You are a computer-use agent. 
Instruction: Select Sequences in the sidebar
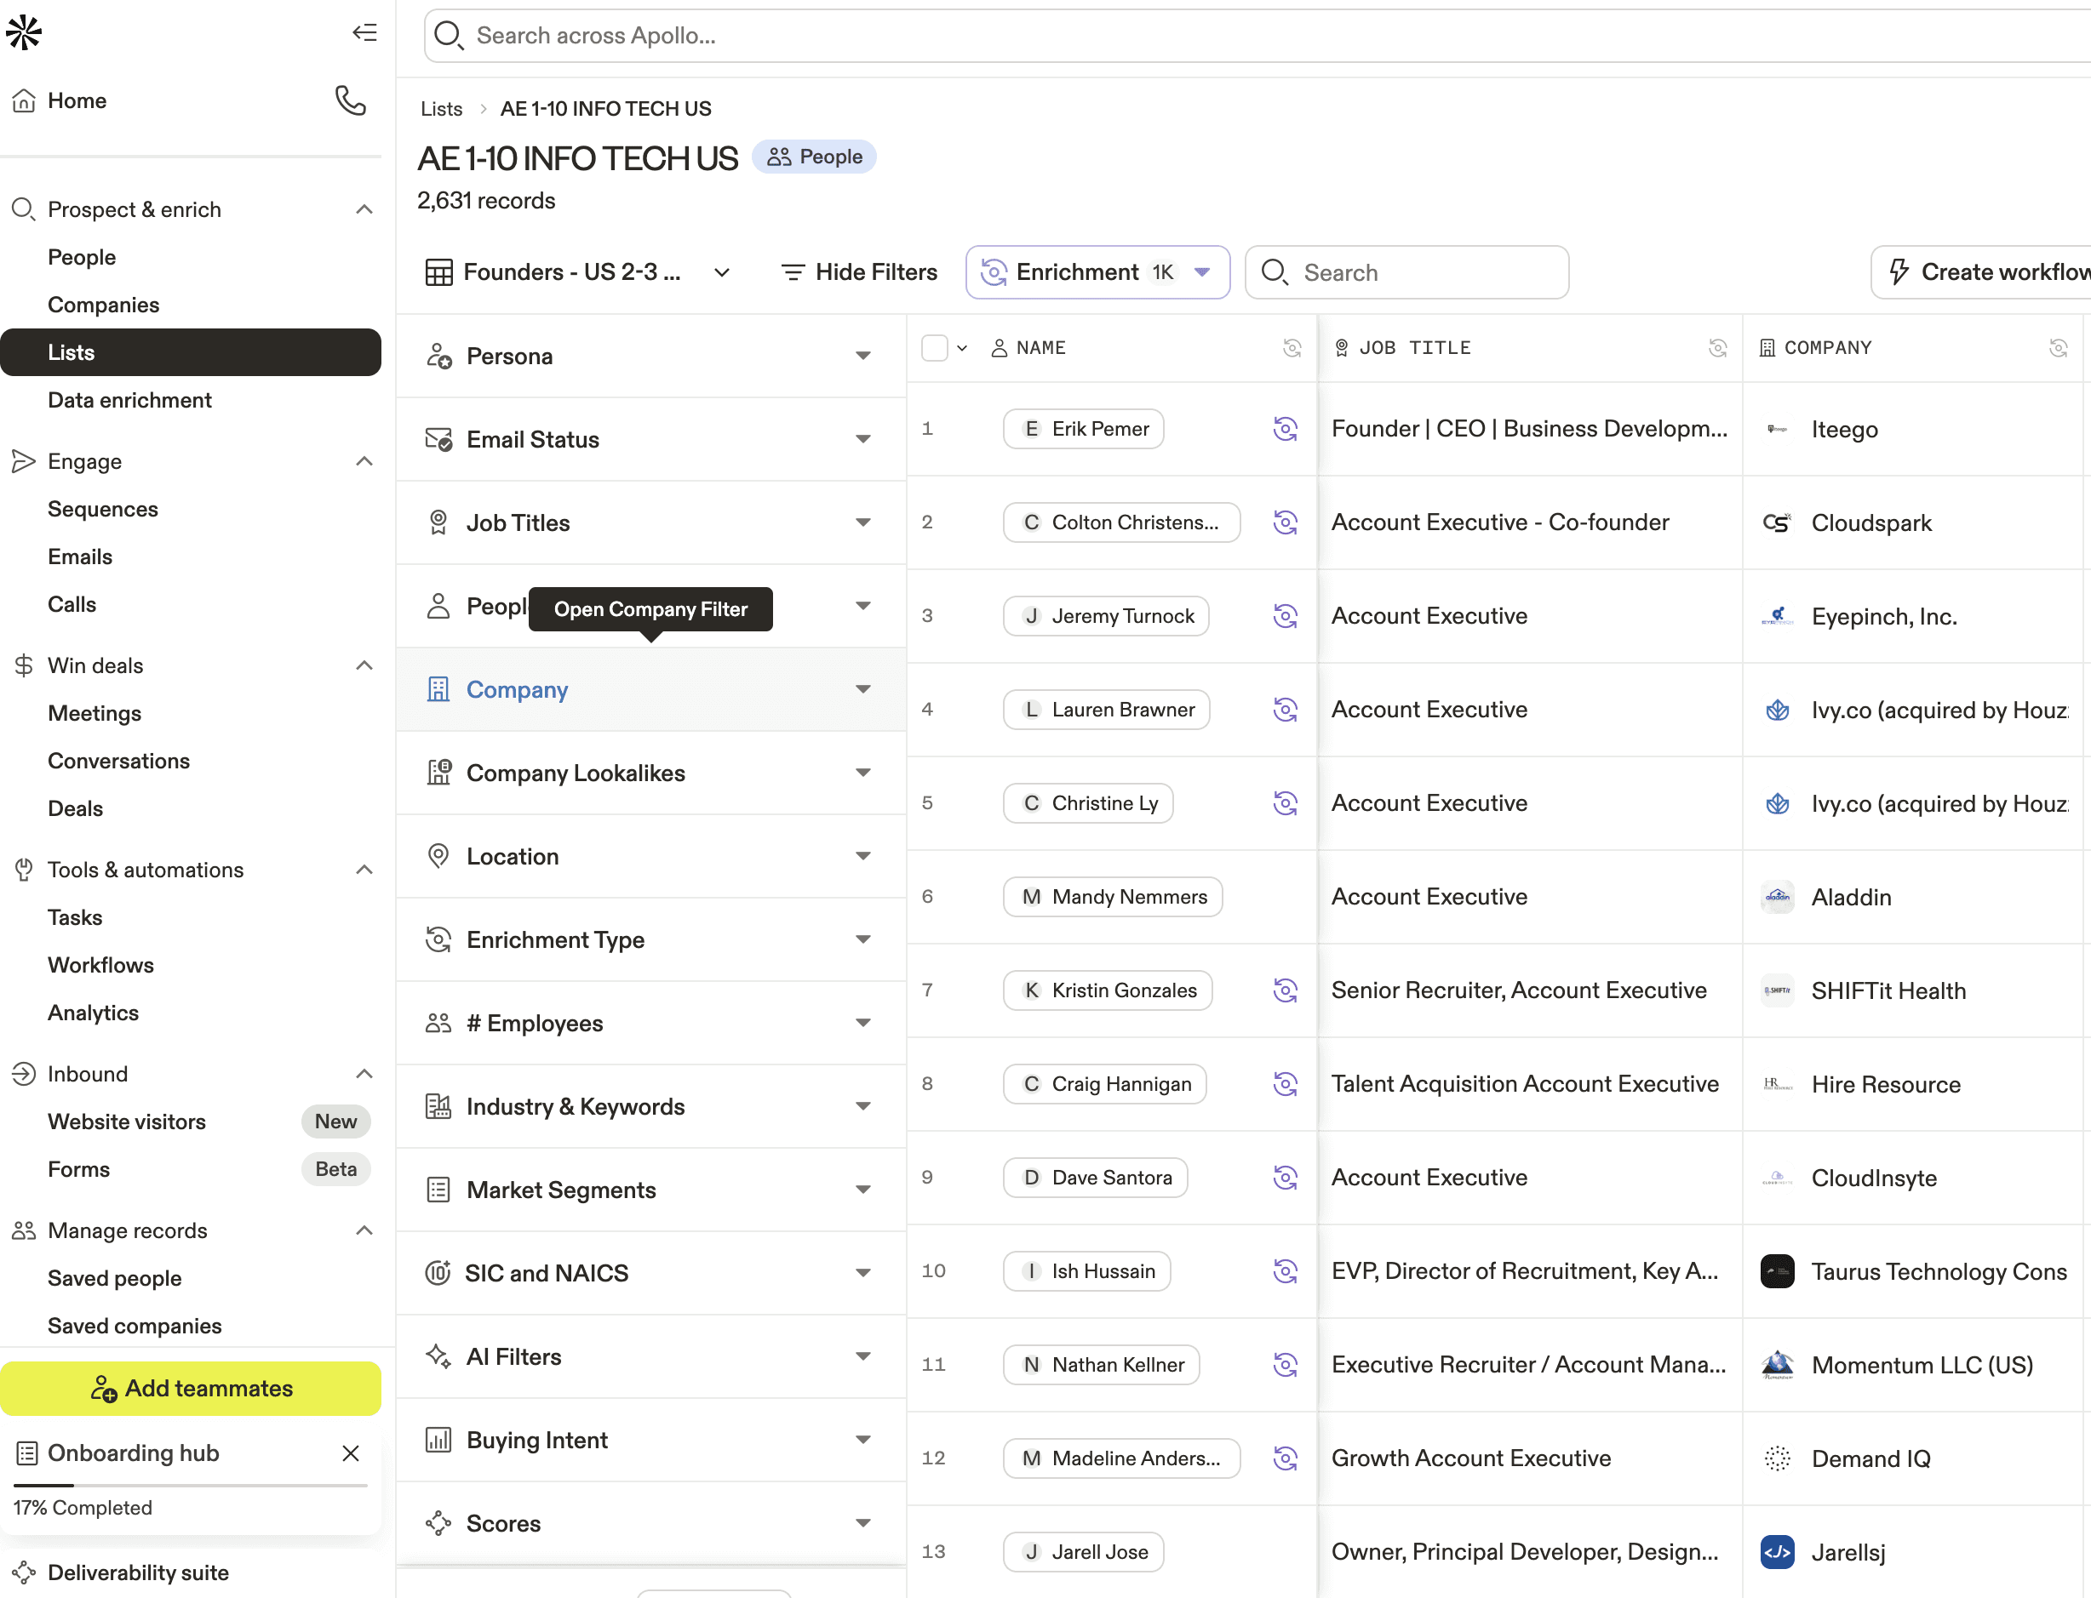104,509
